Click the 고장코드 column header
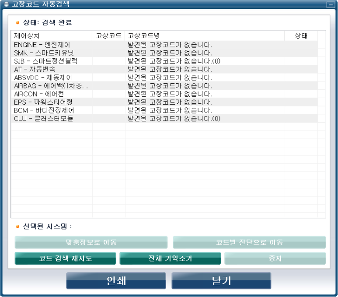This screenshot has width=338, height=297. coord(108,35)
